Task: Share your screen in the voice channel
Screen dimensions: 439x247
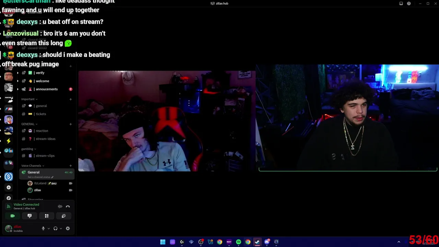Action: tap(29, 216)
